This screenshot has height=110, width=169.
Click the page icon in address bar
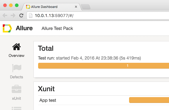pyautogui.click(x=31, y=15)
